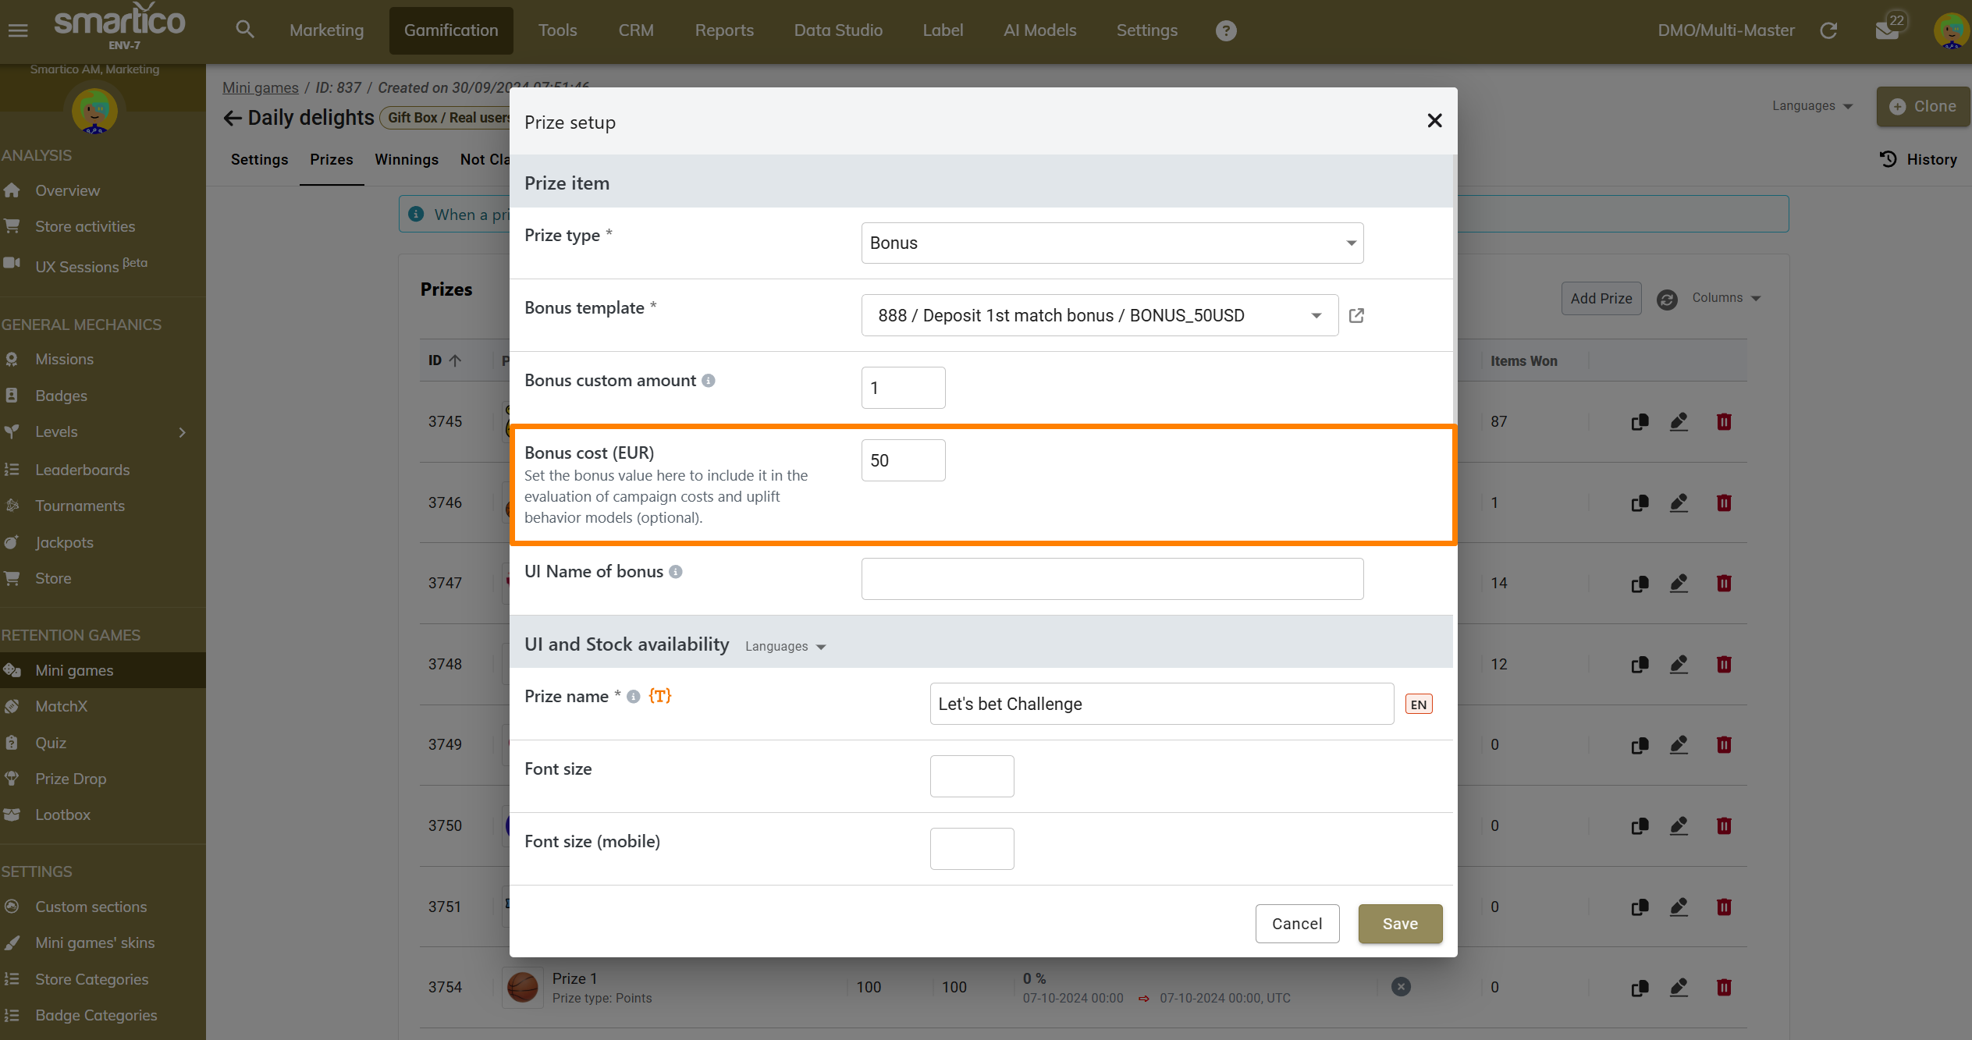
Task: Toggle the EN language badge for Prize name
Action: [1418, 705]
